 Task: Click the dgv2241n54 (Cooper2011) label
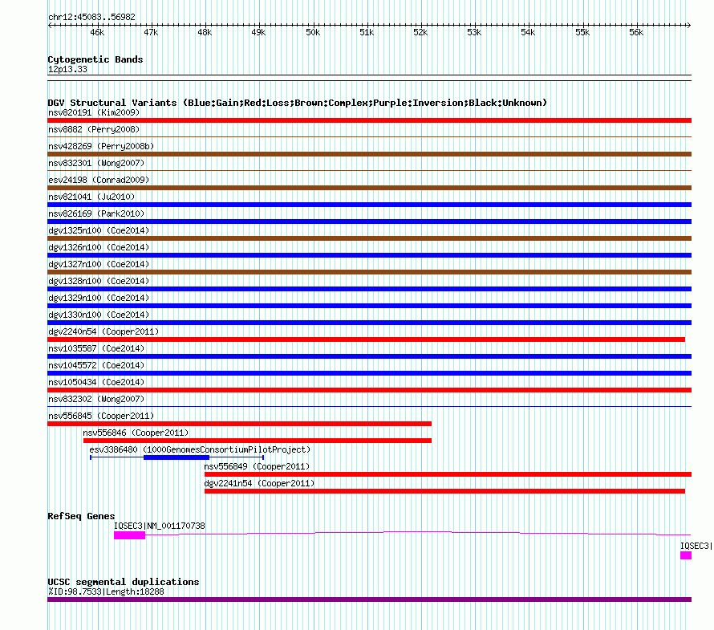(259, 483)
